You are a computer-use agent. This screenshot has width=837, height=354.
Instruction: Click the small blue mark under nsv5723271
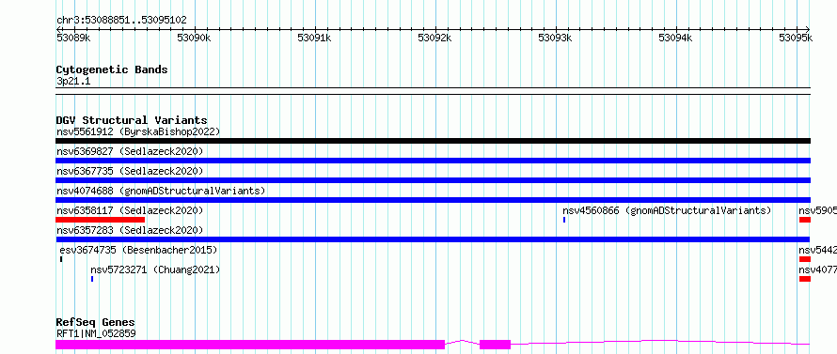[x=92, y=279]
